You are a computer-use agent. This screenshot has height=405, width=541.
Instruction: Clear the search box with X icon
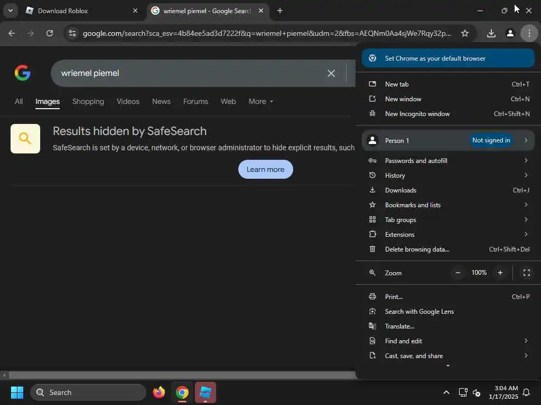[331, 73]
